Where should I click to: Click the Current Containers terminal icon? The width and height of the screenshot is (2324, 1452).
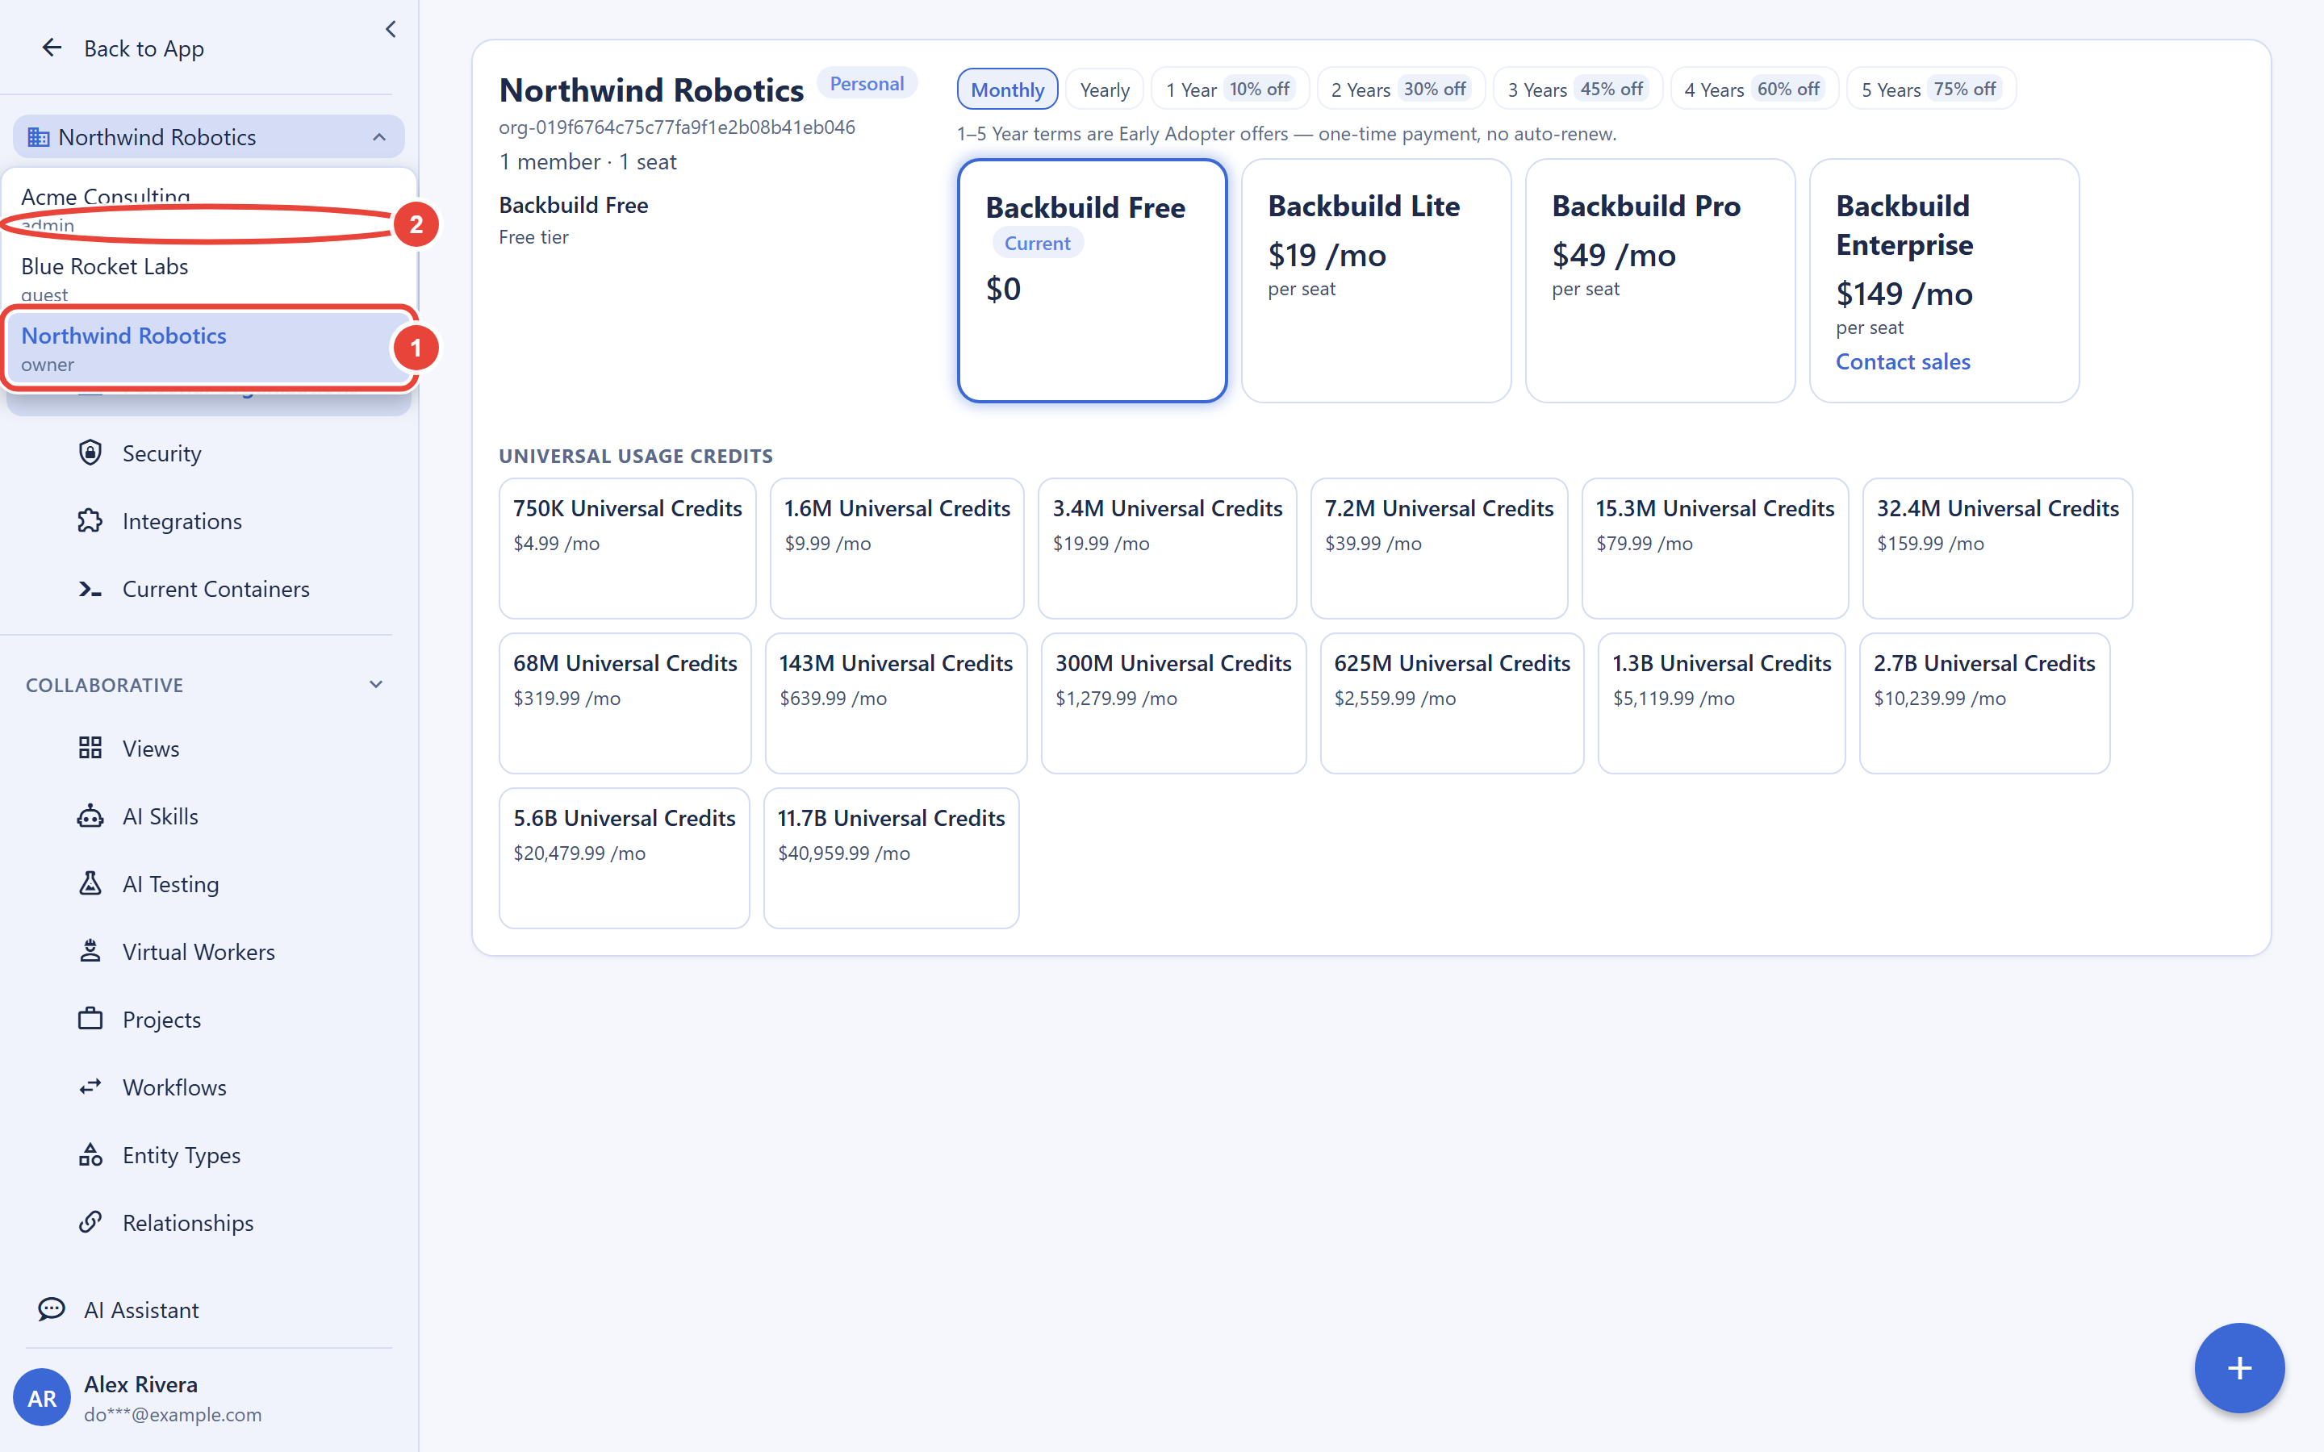point(90,589)
